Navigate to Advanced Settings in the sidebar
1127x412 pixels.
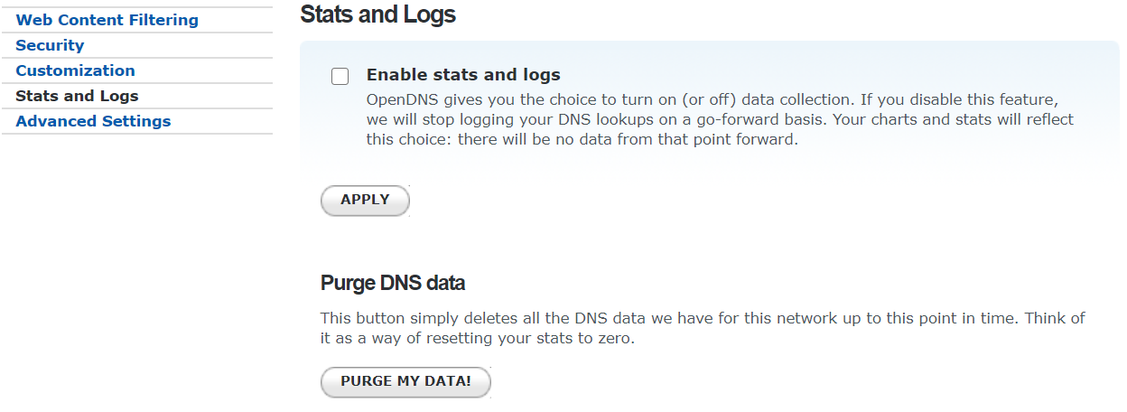(x=93, y=121)
